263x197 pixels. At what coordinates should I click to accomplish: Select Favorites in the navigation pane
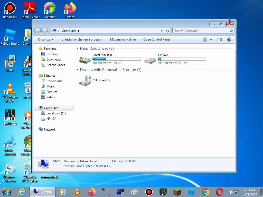[50, 49]
